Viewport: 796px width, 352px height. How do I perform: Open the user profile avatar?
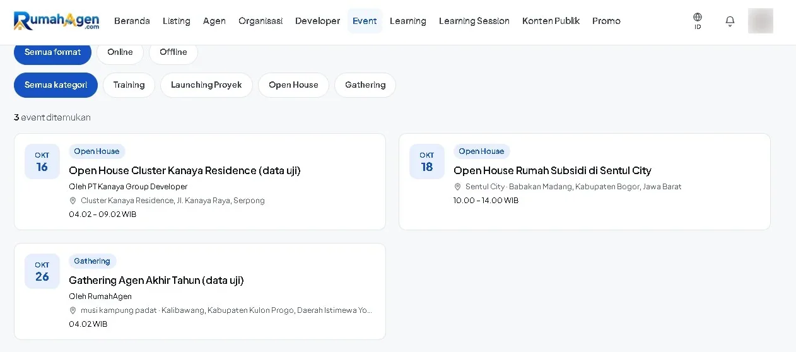click(x=760, y=21)
